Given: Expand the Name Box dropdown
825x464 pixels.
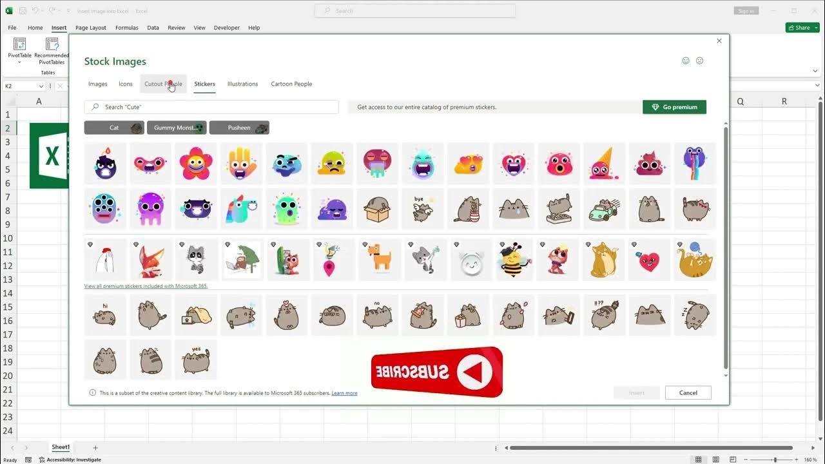Looking at the screenshot, I should 41,86.
